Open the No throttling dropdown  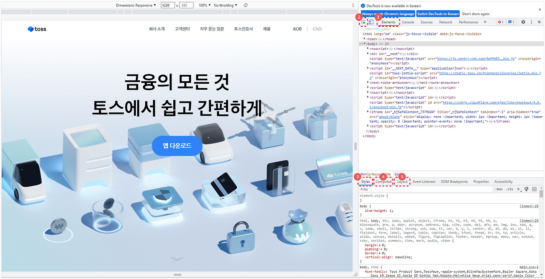(225, 5)
